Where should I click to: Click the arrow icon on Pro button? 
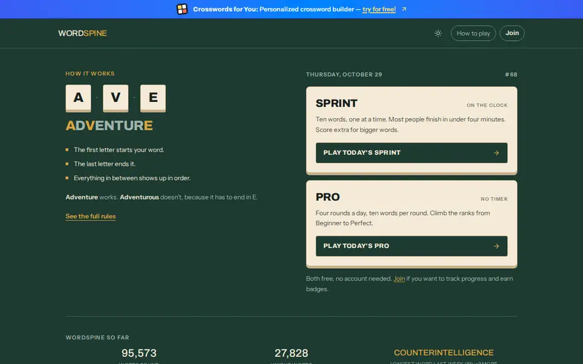pyautogui.click(x=496, y=246)
